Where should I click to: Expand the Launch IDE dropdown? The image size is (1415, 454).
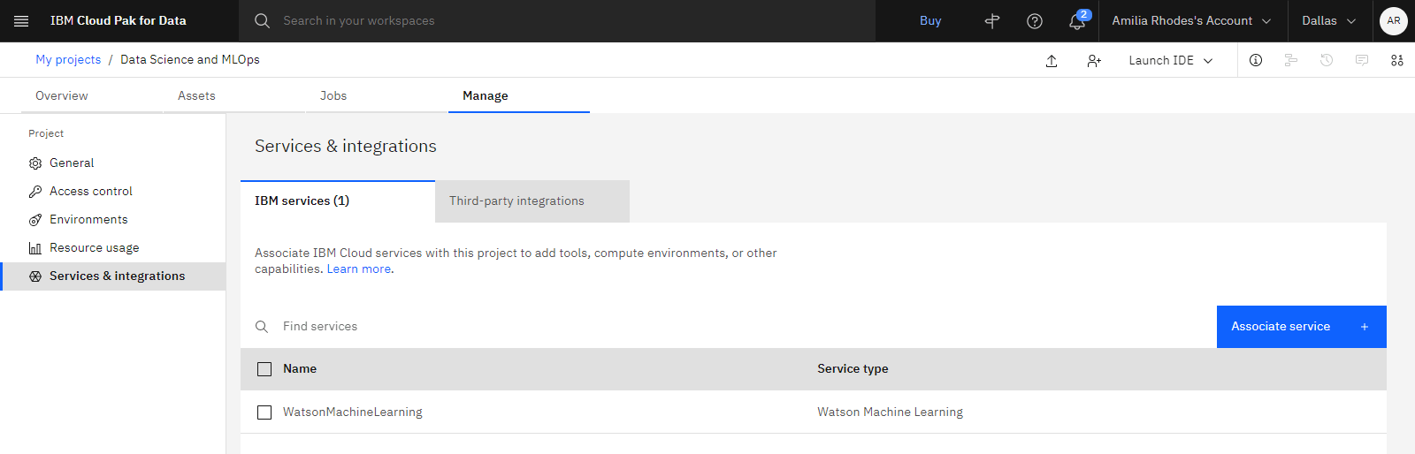click(1171, 60)
